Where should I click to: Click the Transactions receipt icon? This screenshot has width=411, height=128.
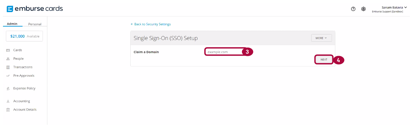(x=8, y=67)
